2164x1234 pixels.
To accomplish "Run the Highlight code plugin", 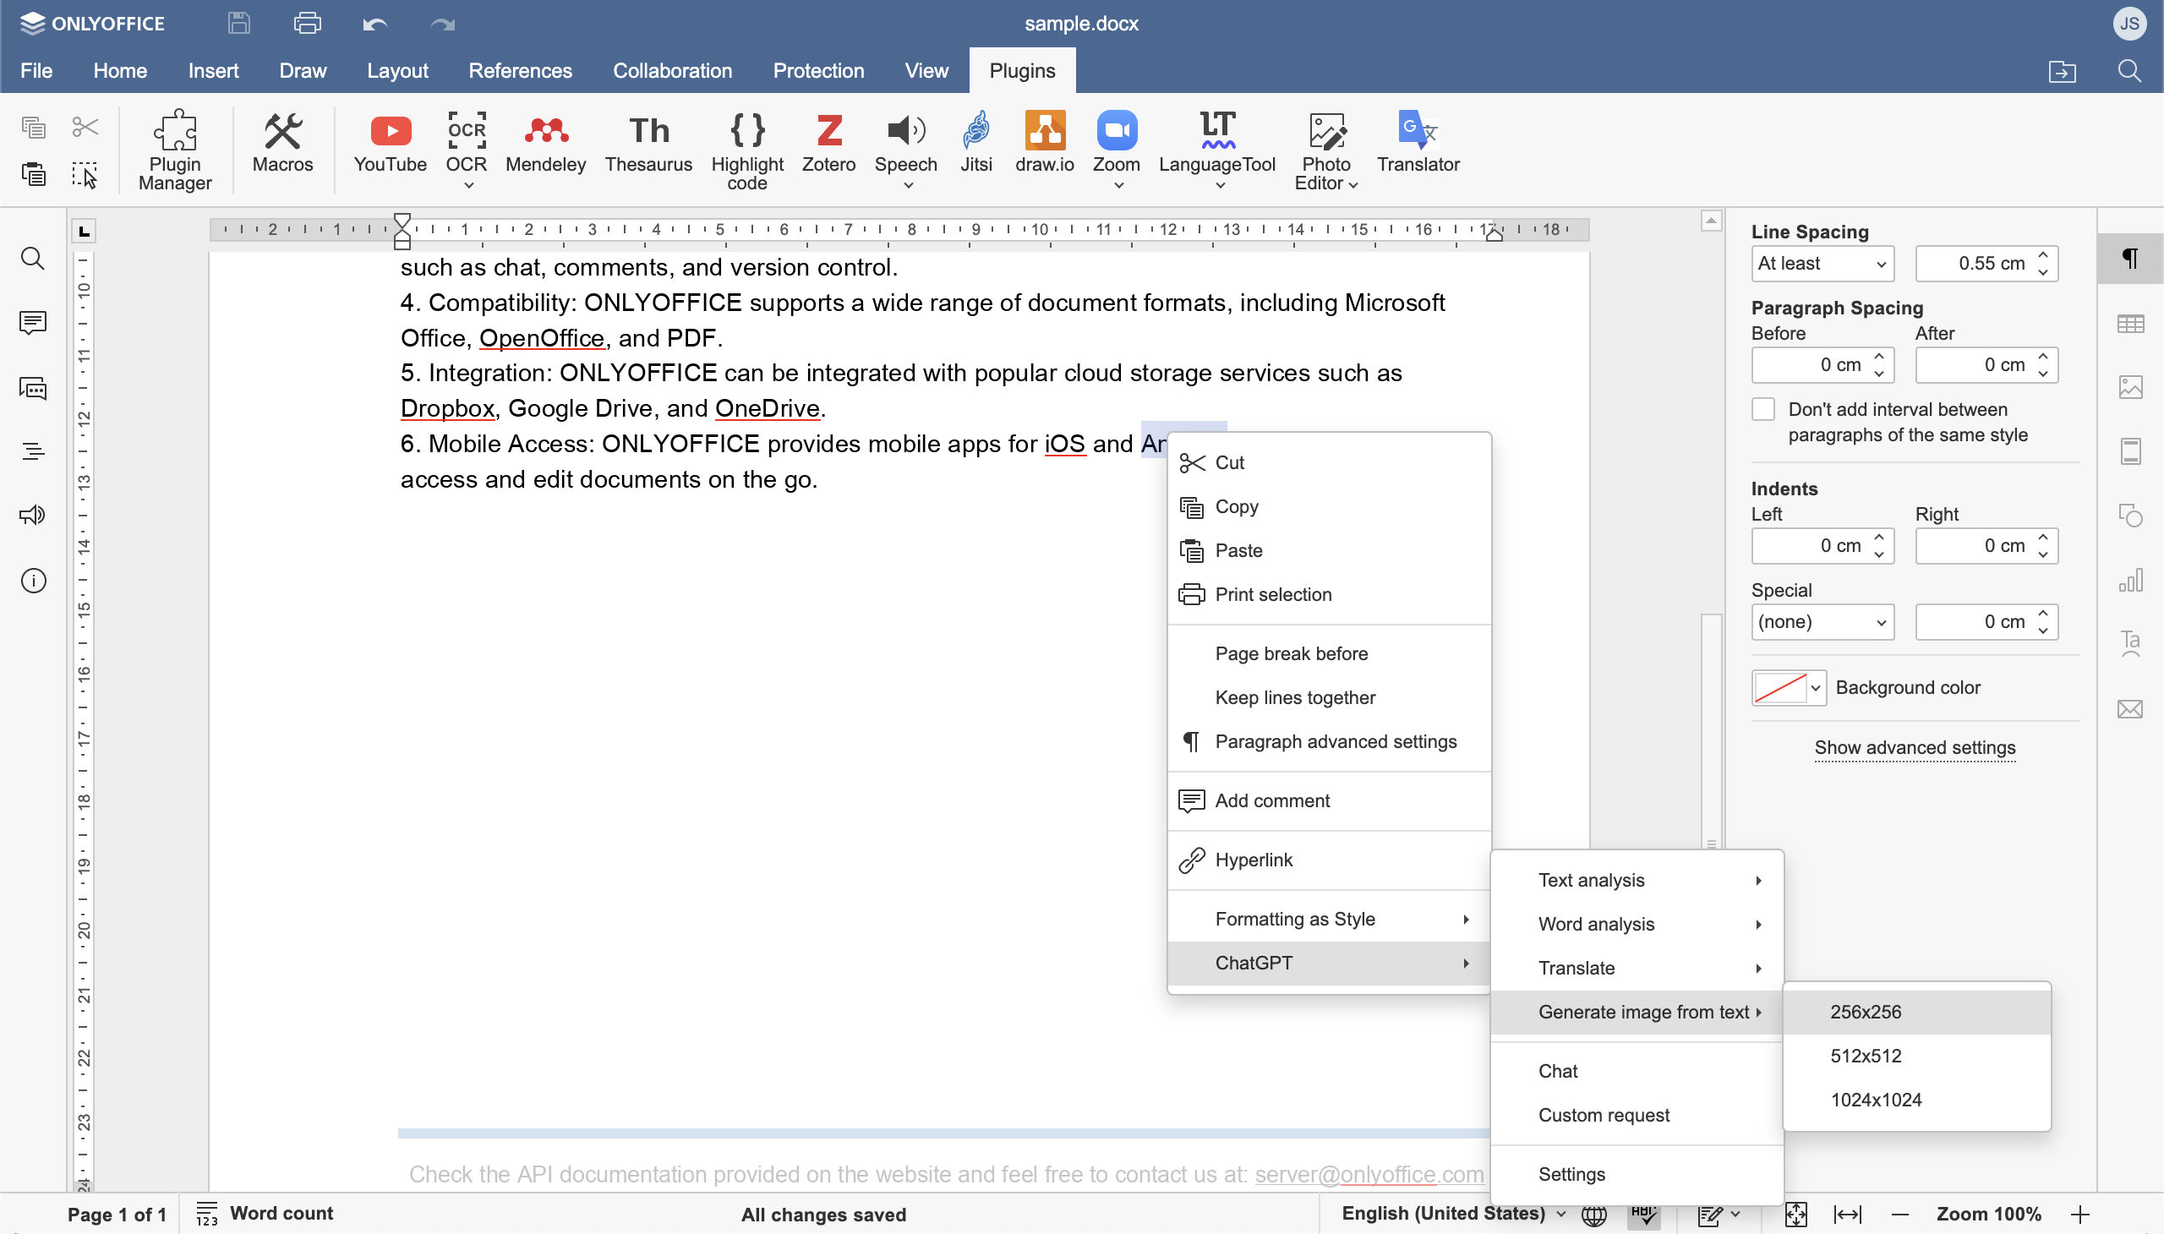I will click(746, 150).
